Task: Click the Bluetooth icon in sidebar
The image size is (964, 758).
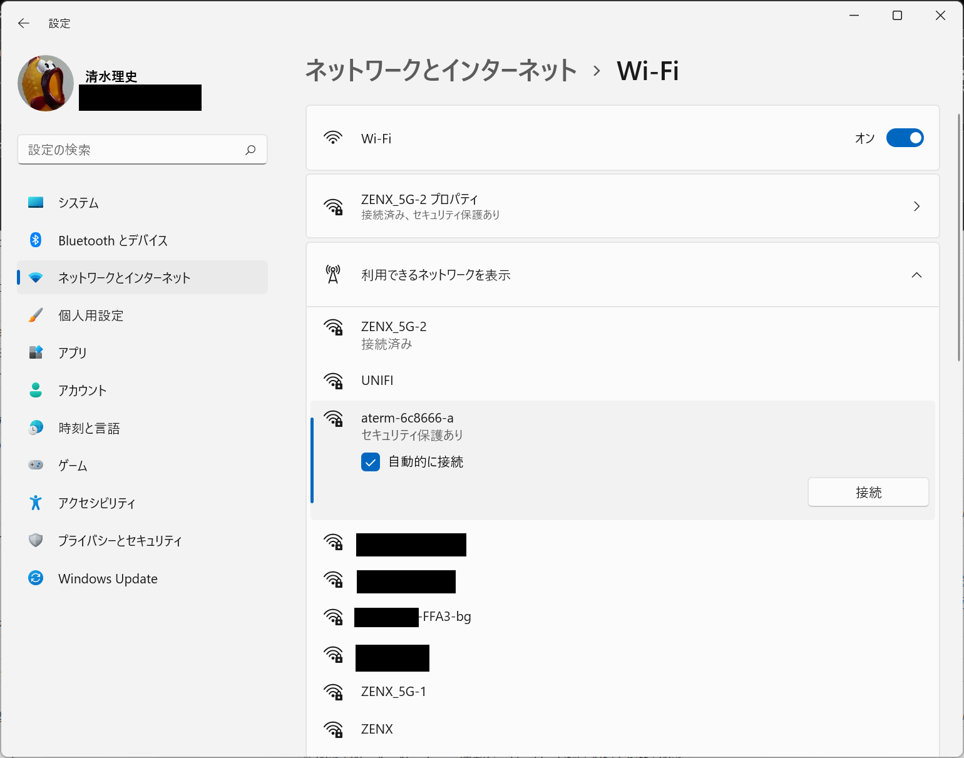Action: click(36, 240)
